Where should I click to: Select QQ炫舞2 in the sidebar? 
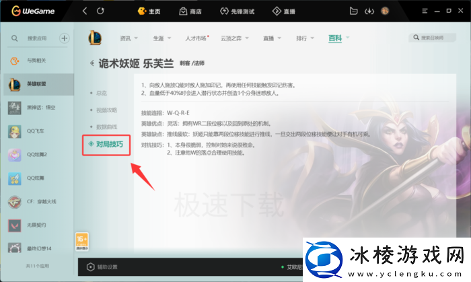pos(38,155)
